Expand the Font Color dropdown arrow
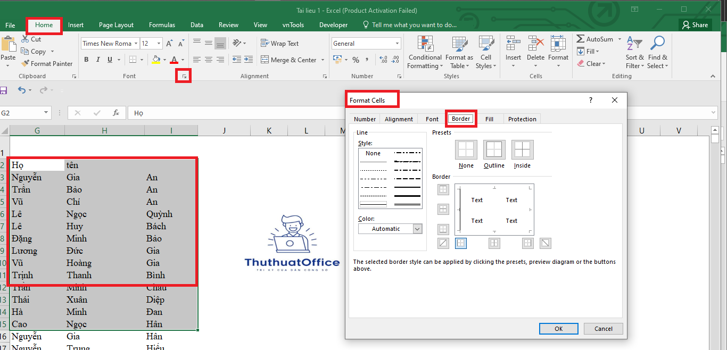 (183, 60)
